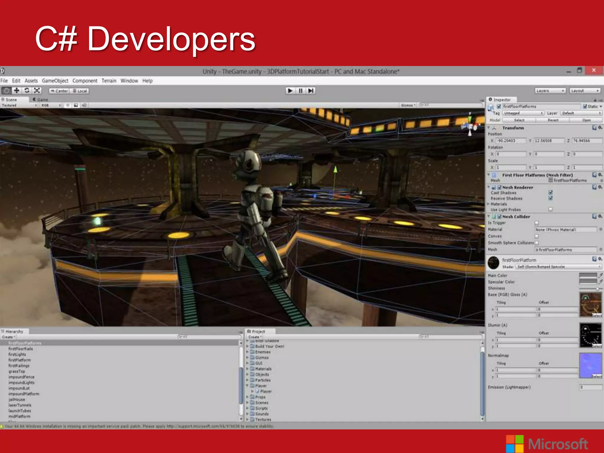Viewport: 604px width, 453px height.
Task: Open the Textured draw mode dropdown
Action: (x=19, y=105)
